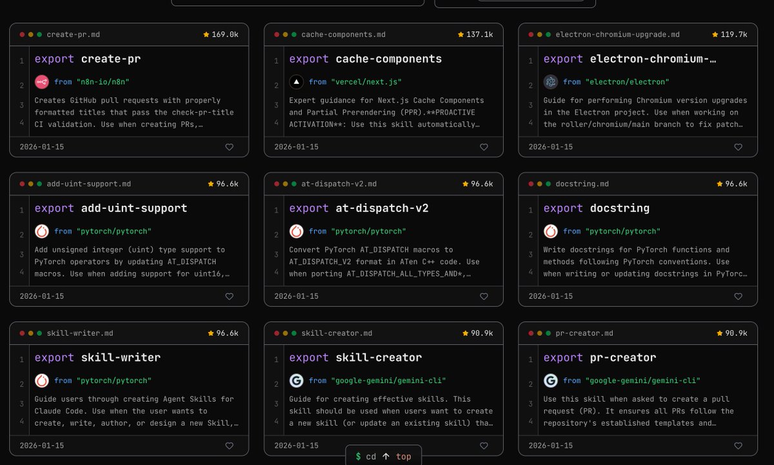Favorite the cache-components skill with heart icon

click(x=484, y=147)
